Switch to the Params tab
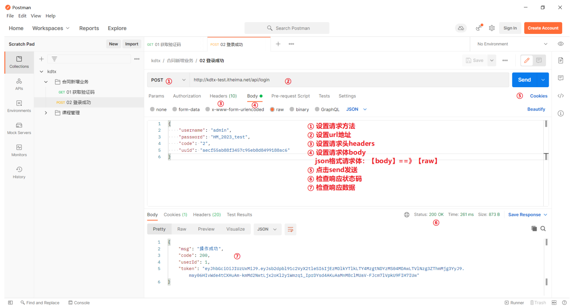This screenshot has width=571, height=308. (x=156, y=96)
